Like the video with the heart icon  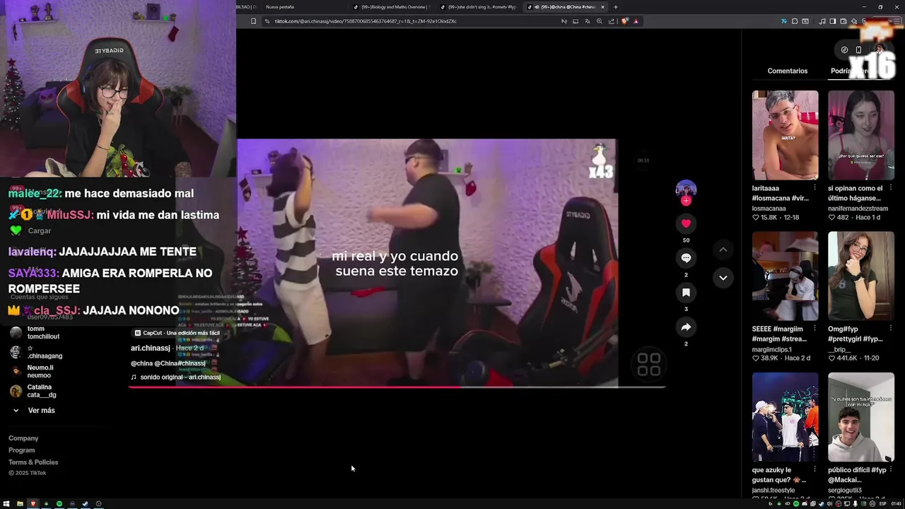(686, 223)
